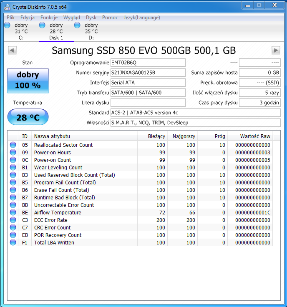Click status orb of Airflow Temperature row

click(x=13, y=212)
